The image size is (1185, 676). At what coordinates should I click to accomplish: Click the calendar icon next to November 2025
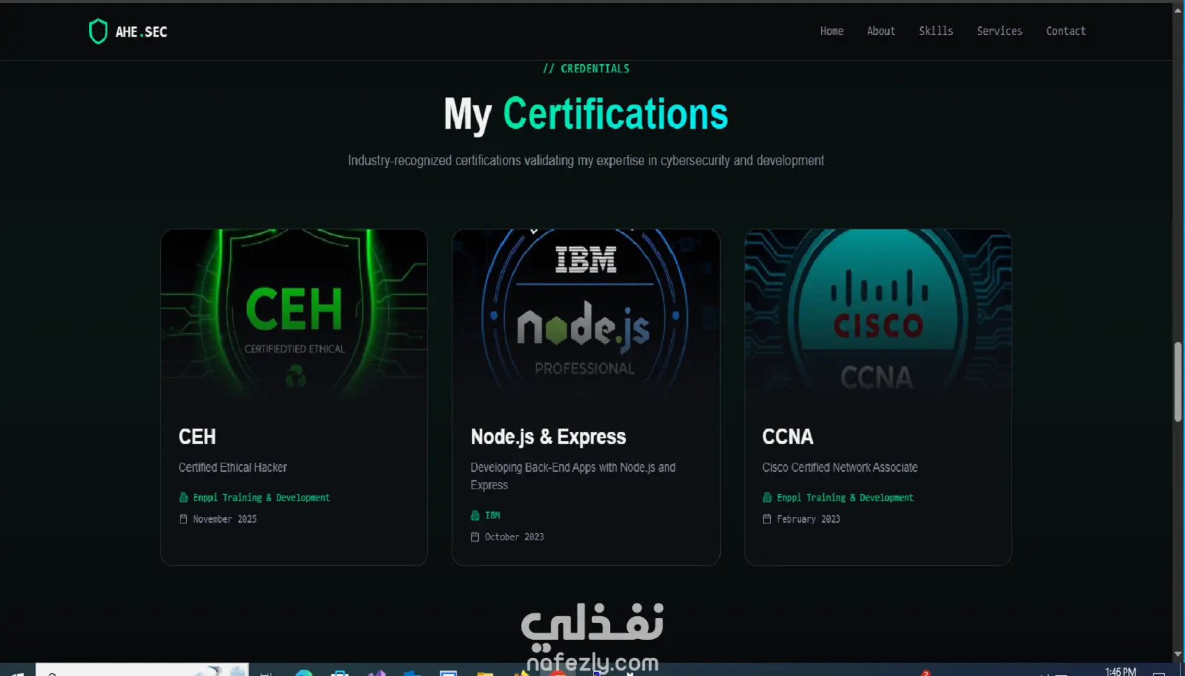[x=183, y=519]
